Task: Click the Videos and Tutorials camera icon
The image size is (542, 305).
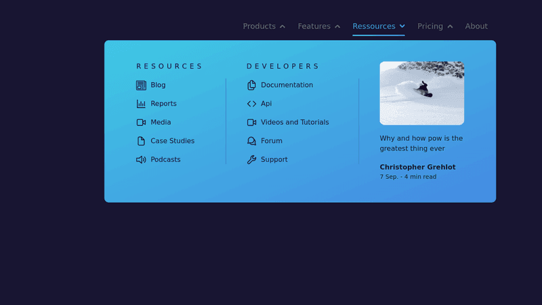Action: click(251, 123)
